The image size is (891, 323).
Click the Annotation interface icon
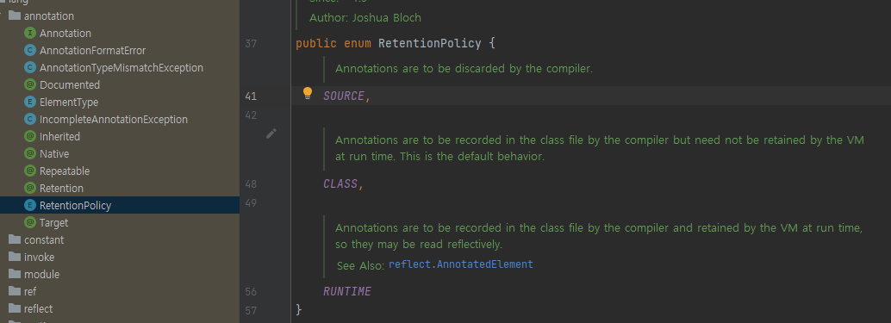[x=30, y=34]
